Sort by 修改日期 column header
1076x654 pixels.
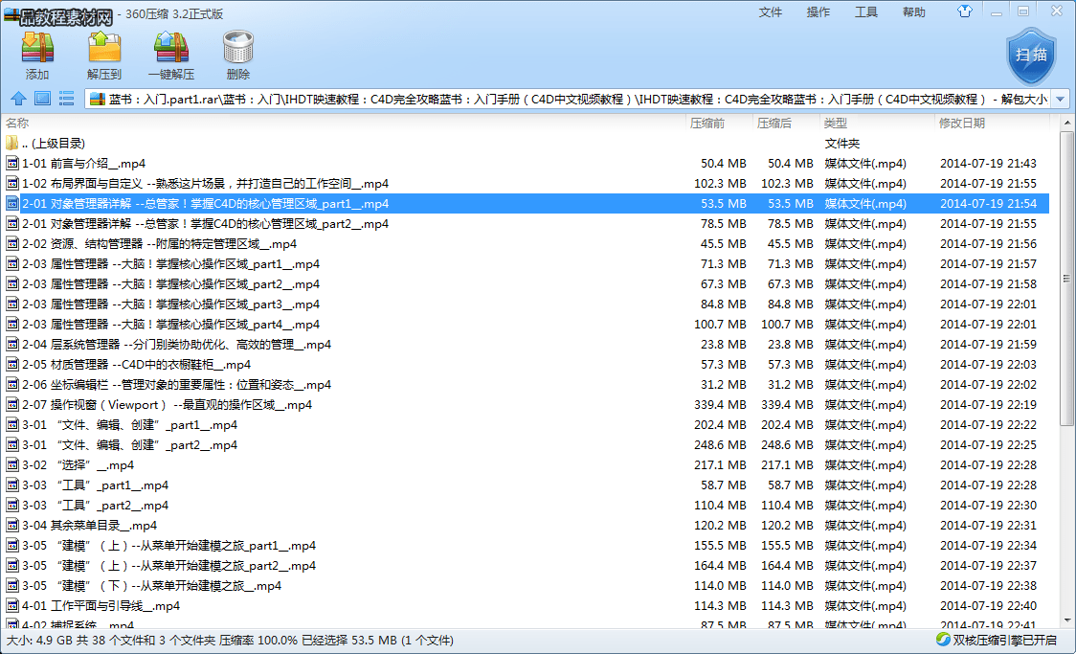point(961,123)
